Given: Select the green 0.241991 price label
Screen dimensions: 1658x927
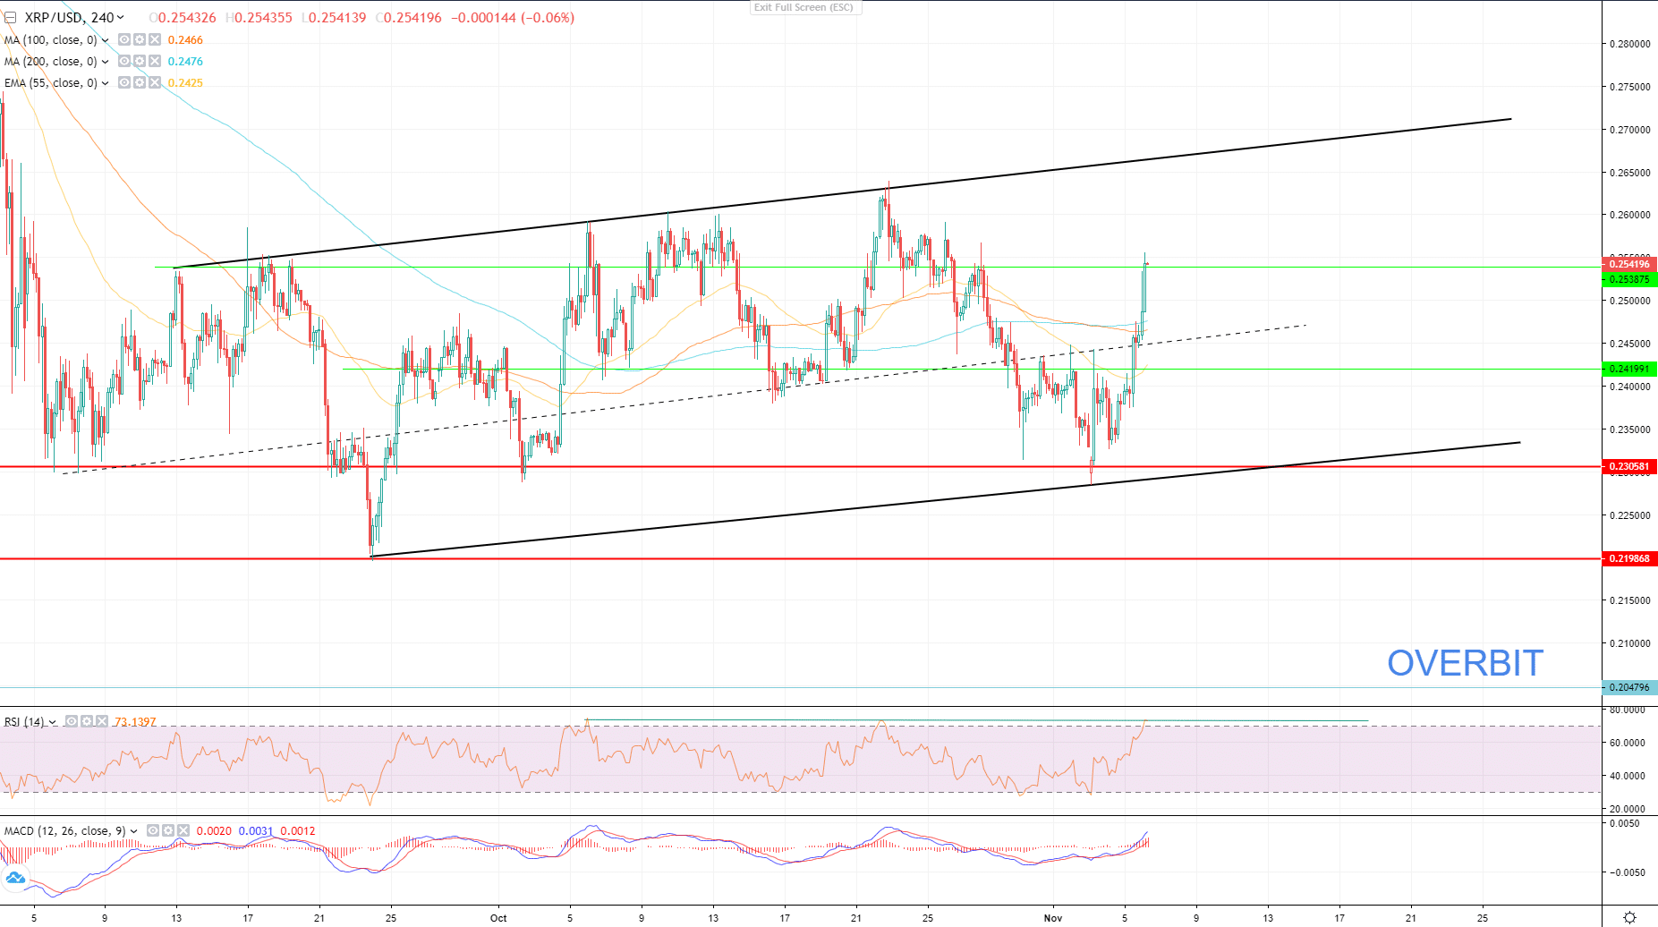Looking at the screenshot, I should [x=1629, y=369].
